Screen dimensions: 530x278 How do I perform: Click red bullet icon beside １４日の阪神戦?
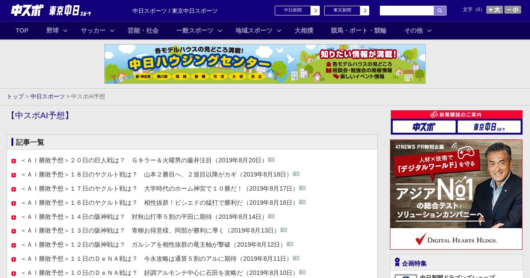tap(14, 218)
